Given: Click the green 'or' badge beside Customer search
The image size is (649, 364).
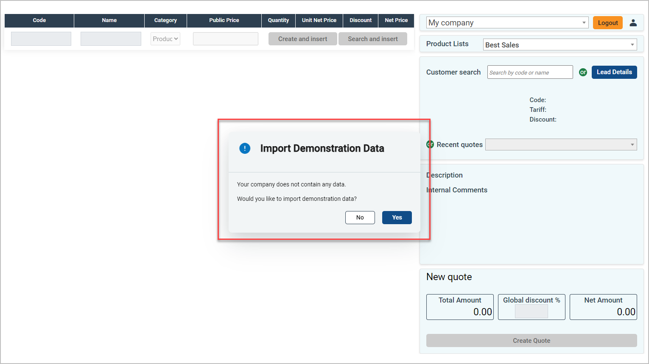Looking at the screenshot, I should tap(583, 72).
